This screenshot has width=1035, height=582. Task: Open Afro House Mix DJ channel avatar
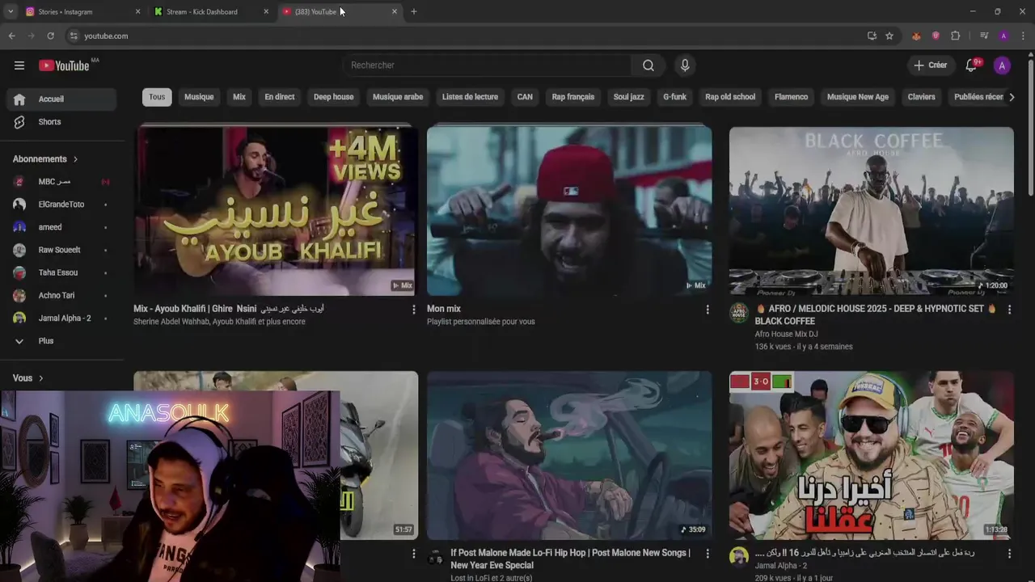739,313
